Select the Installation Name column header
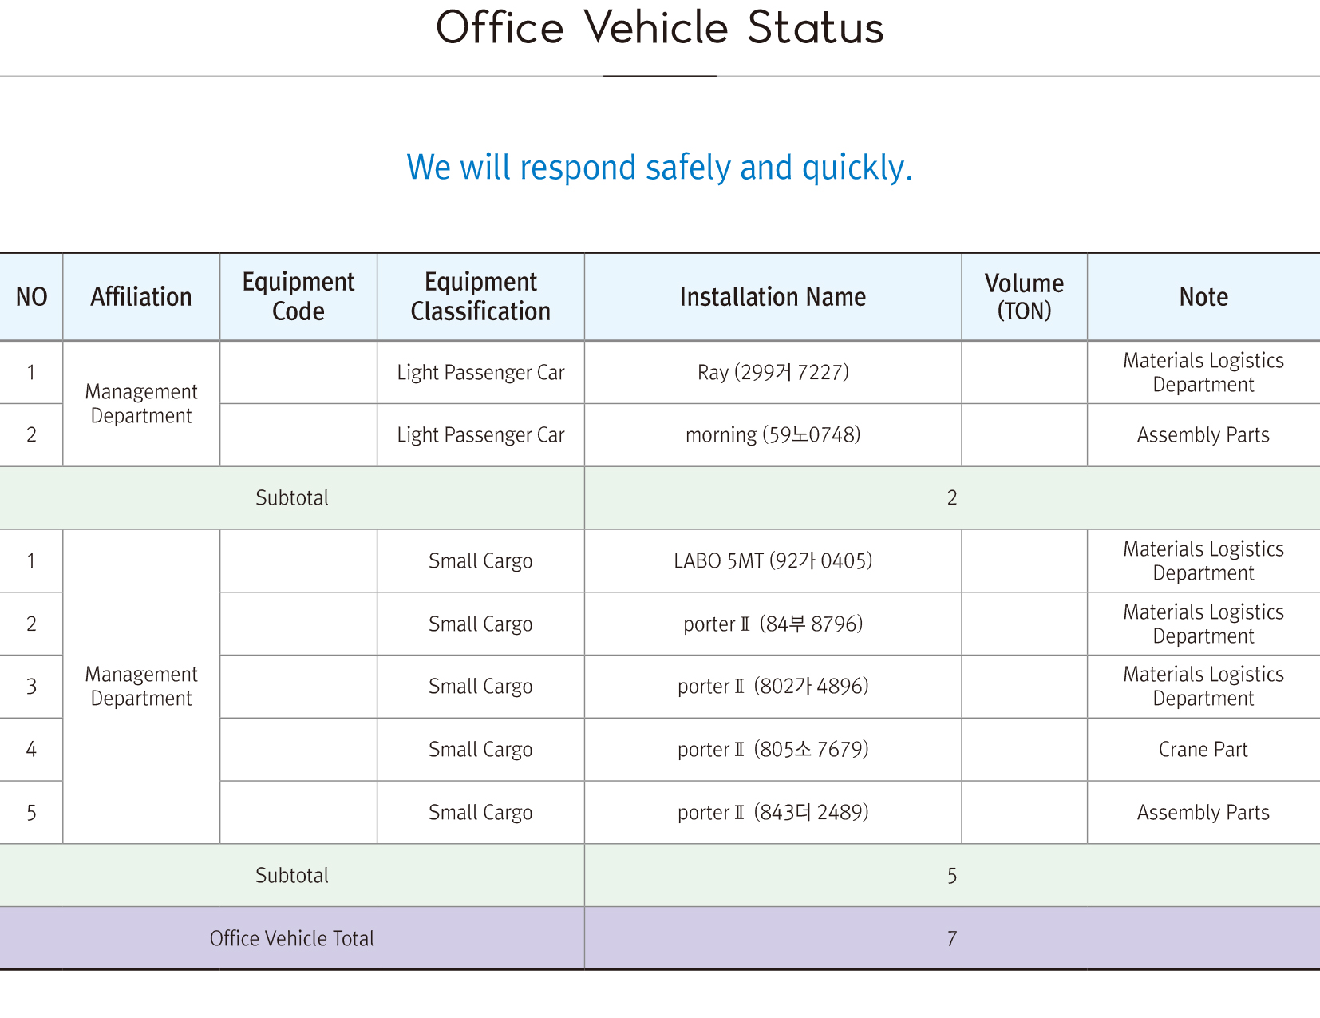The width and height of the screenshot is (1320, 1018). click(x=773, y=297)
